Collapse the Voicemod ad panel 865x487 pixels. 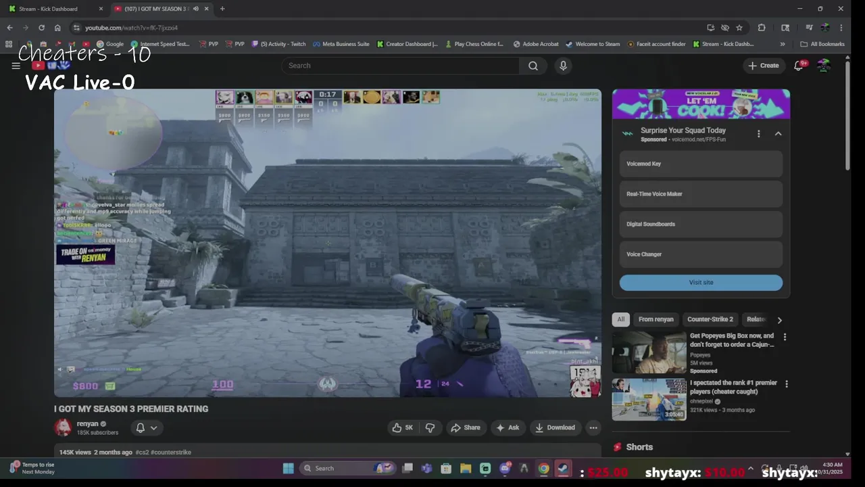(x=778, y=134)
